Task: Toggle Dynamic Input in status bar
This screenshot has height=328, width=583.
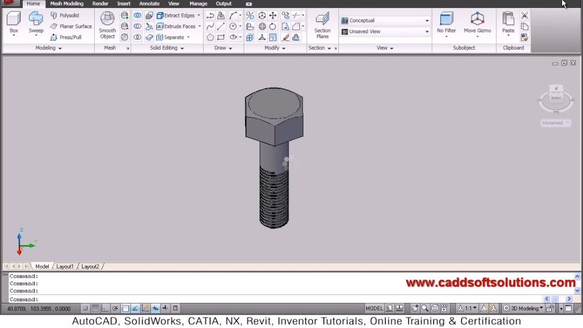Action: (x=155, y=308)
